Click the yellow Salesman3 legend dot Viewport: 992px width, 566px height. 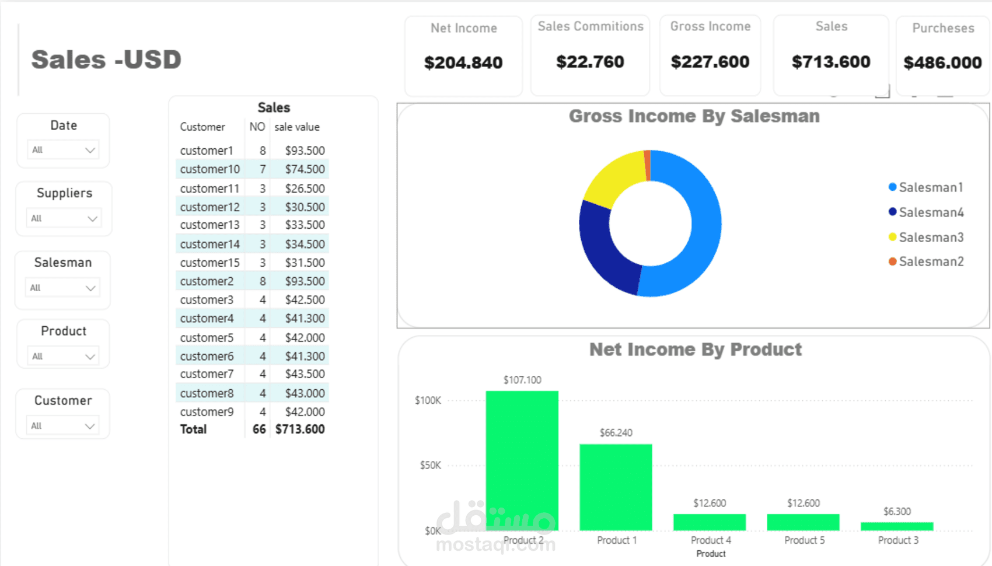tap(892, 237)
